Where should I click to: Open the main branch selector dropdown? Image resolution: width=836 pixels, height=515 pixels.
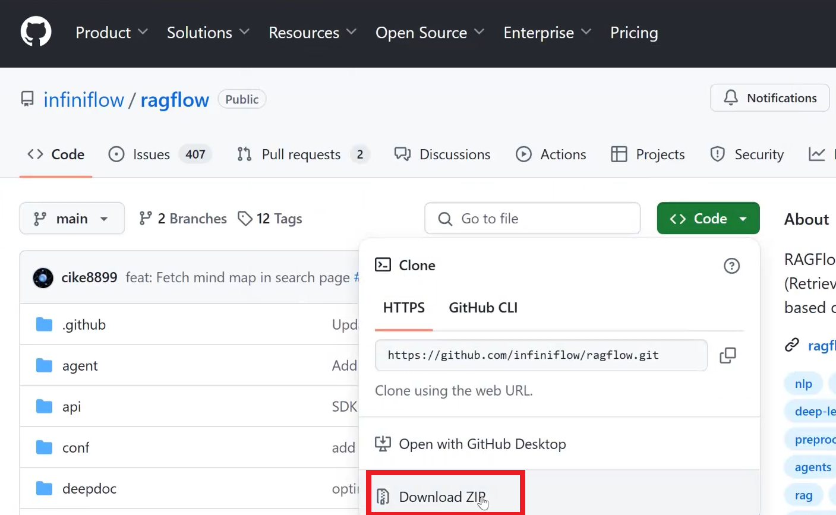(72, 219)
